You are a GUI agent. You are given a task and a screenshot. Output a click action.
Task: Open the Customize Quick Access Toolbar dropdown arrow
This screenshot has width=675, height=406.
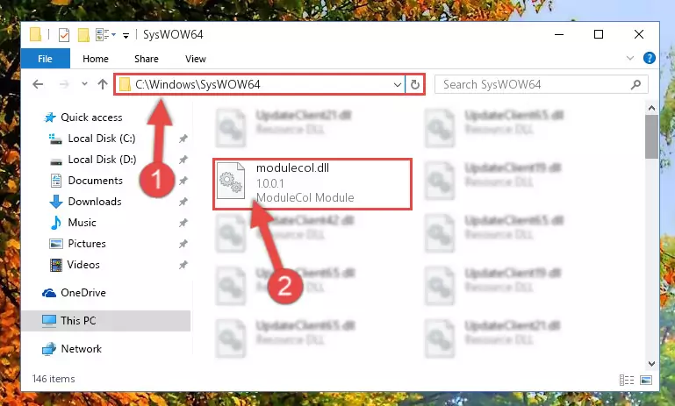click(126, 36)
